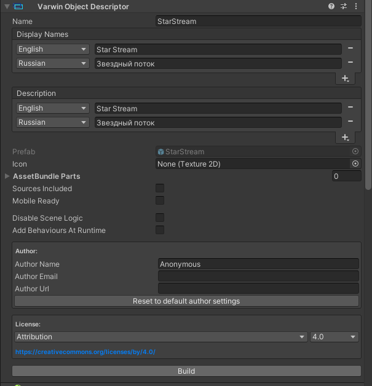Open the object picker for the Icon field
Screen dimensions: 372x386
[x=355, y=164]
